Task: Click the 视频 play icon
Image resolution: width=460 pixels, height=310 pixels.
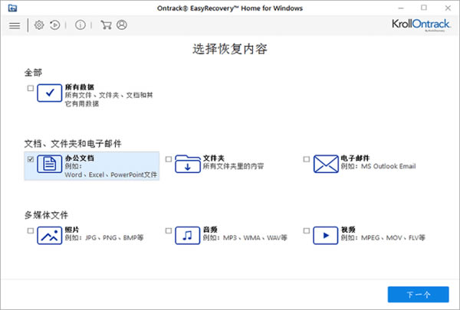Action: tap(326, 235)
